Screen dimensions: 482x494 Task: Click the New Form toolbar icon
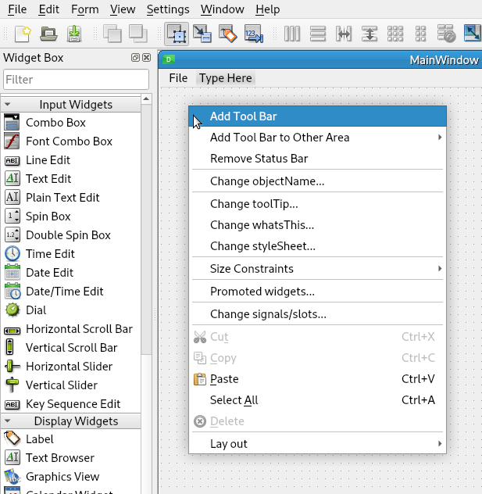pos(22,34)
